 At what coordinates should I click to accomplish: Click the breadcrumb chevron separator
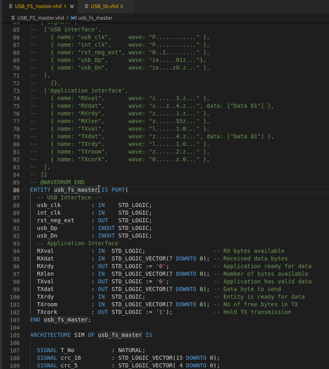click(67, 18)
